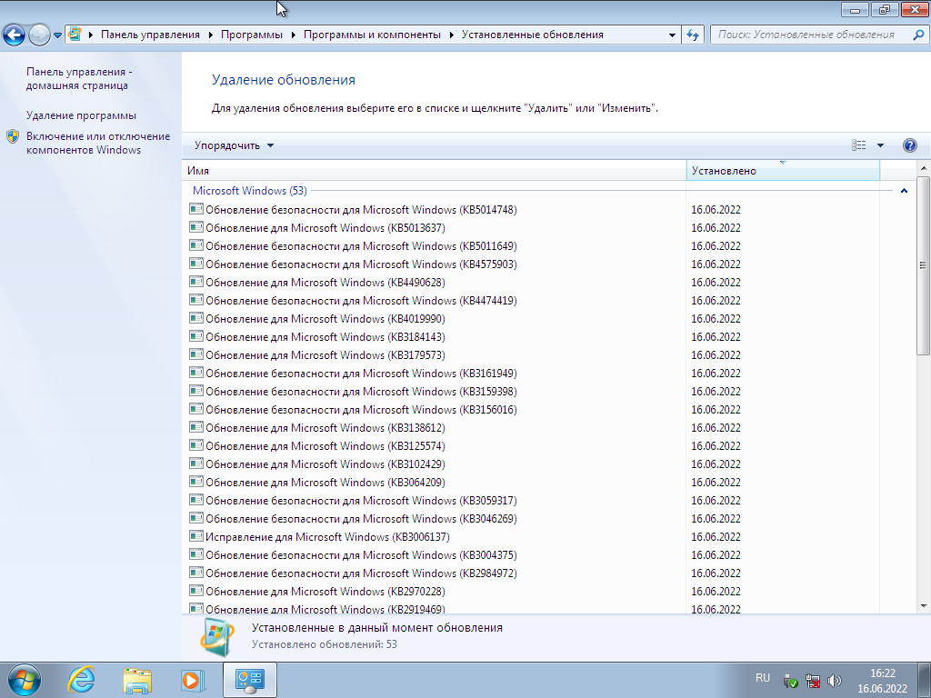
Task: Click the search magnifier icon
Action: (918, 35)
